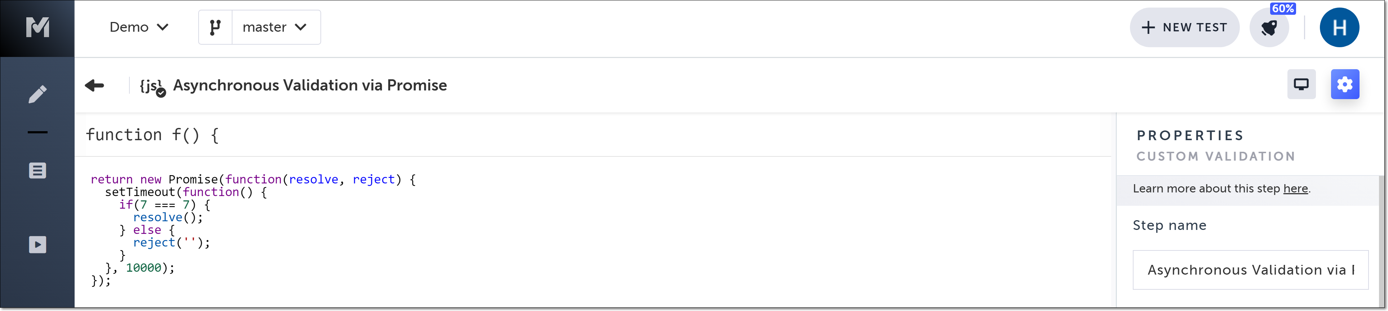Screen dimensions: 1388x311
Task: Toggle the monitor screen view button
Action: coord(1301,84)
